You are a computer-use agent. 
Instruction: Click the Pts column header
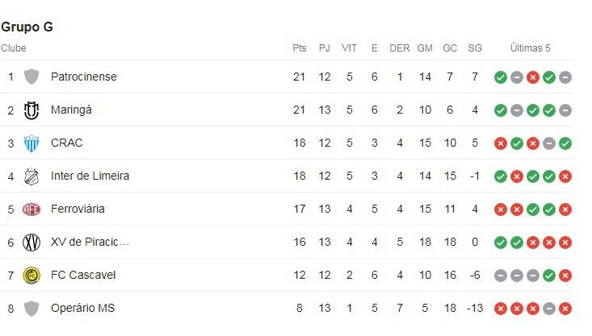pos(300,48)
